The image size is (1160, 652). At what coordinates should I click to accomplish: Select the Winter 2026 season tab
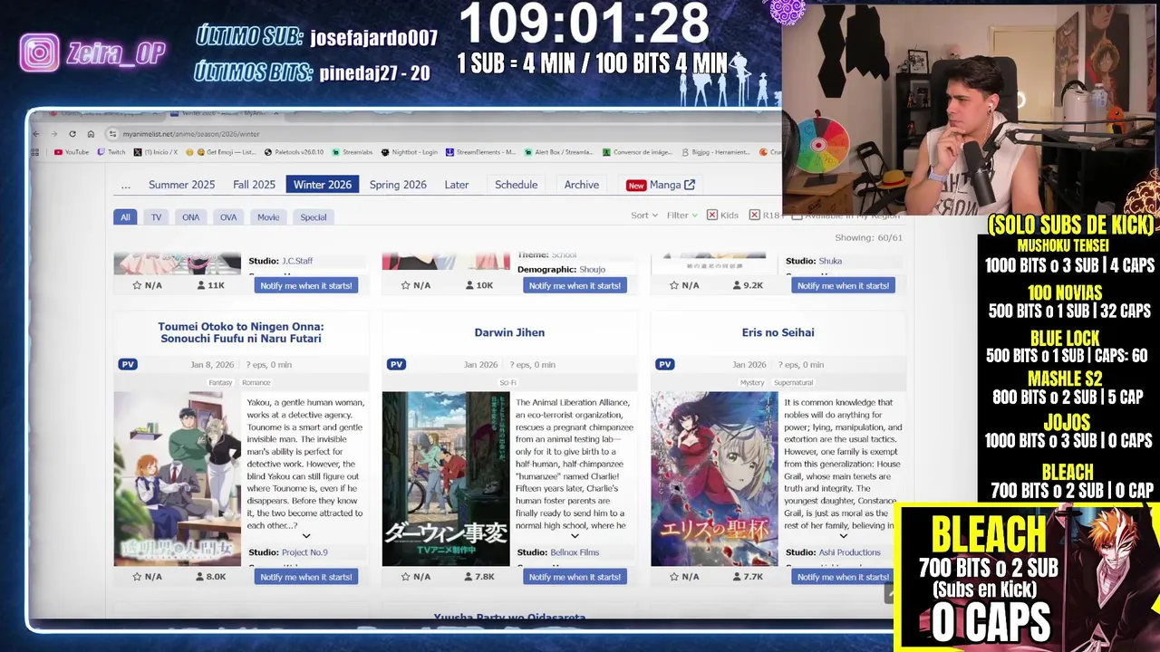pyautogui.click(x=322, y=185)
